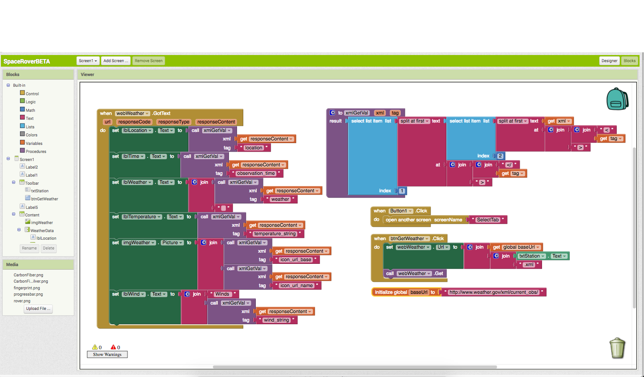Image resolution: width=644 pixels, height=377 pixels.
Task: Switch to the Designer view
Action: pyautogui.click(x=609, y=60)
